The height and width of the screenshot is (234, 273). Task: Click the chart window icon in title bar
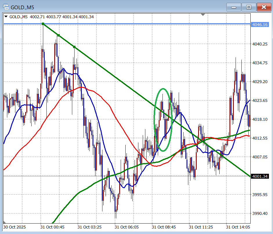6,7
